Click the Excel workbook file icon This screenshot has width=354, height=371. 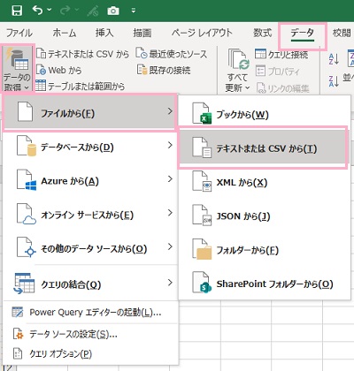(x=202, y=113)
